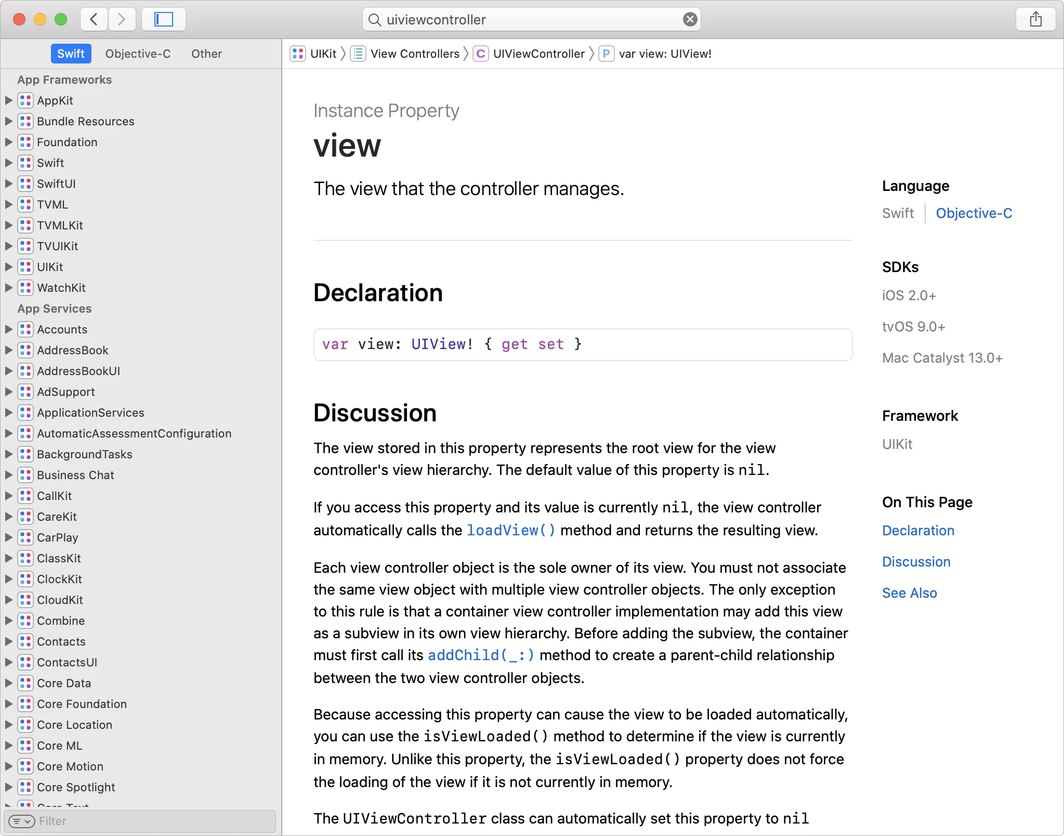Viewport: 1064px width, 836px height.
Task: Expand the AppKit framework
Action: click(8, 100)
